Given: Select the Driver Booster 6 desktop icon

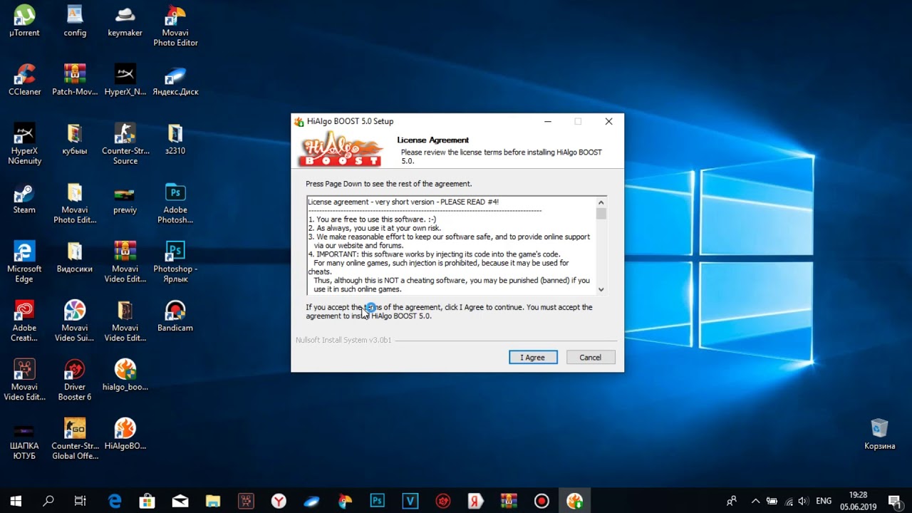Looking at the screenshot, I should pyautogui.click(x=75, y=381).
